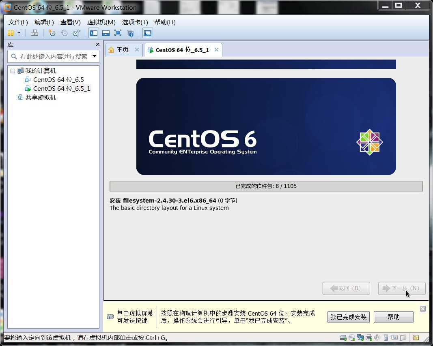The width and height of the screenshot is (433, 346).
Task: Close the 主页 tab
Action: (137, 49)
